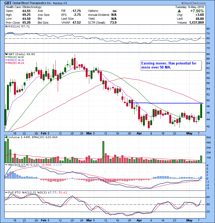Click the Annual Dividend N/A value
The height and width of the screenshot is (223, 215).
[x=114, y=15]
